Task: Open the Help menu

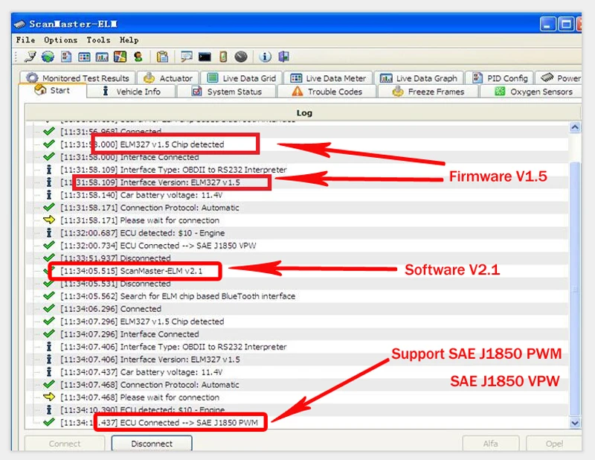Action: coord(129,40)
